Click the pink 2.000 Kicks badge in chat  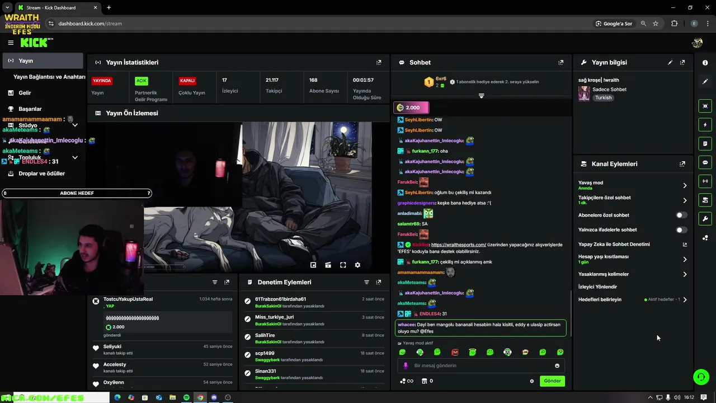[412, 107]
